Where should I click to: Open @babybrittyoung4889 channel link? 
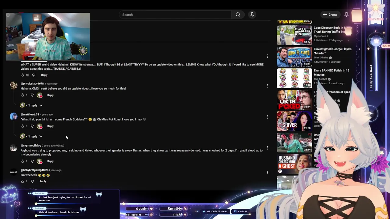[x=34, y=170]
